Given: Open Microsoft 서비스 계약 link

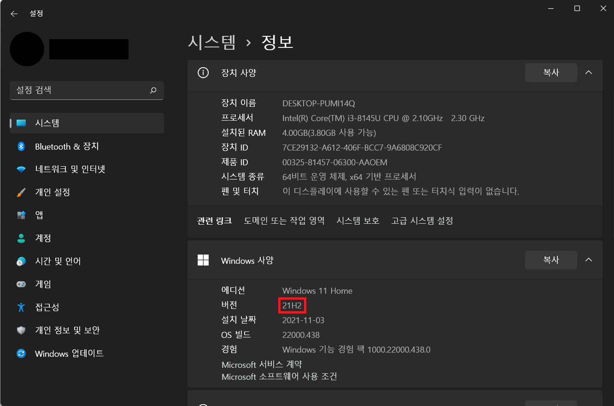Looking at the screenshot, I should coord(262,365).
